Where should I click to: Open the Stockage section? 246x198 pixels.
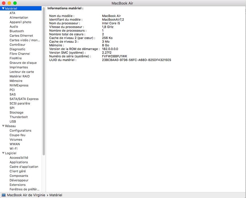click(16, 112)
